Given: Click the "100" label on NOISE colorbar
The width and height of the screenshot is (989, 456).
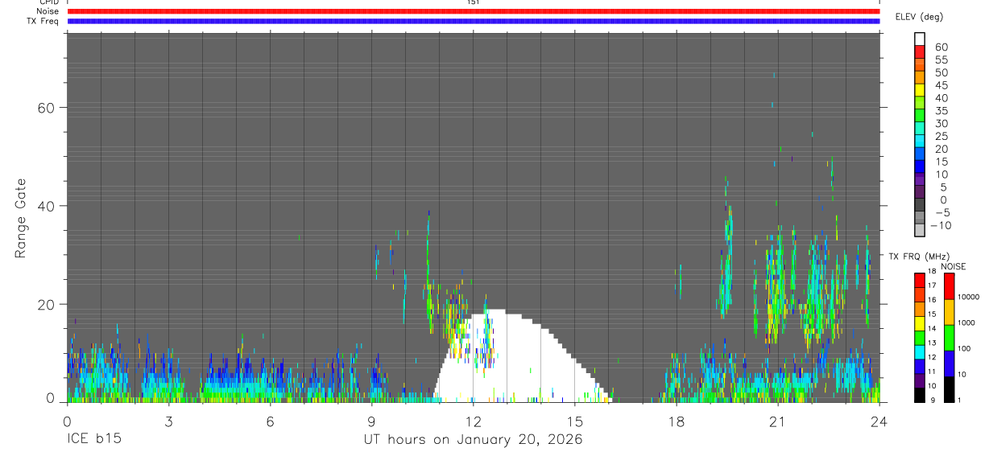Looking at the screenshot, I should coord(962,348).
